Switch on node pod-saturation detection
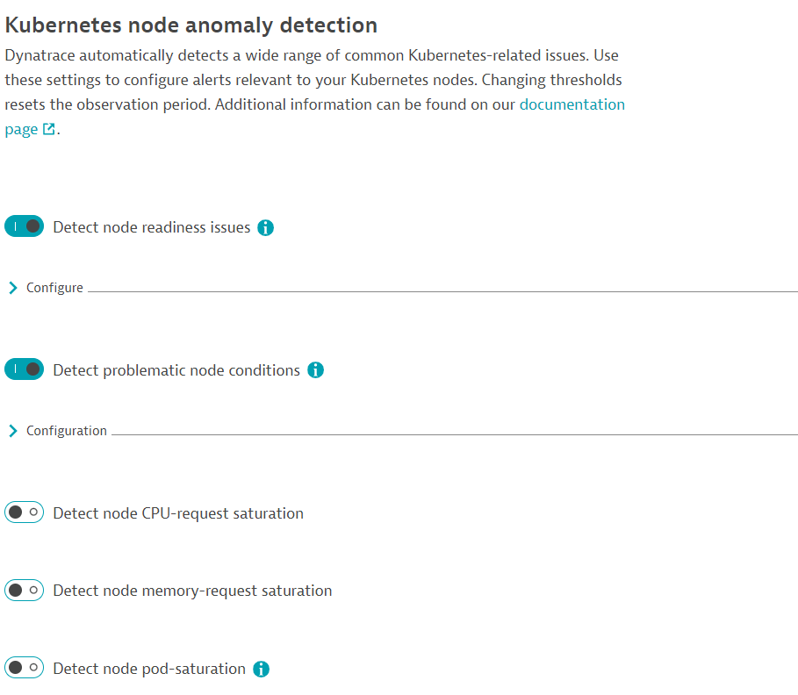This screenshot has height=695, width=798. [x=24, y=669]
